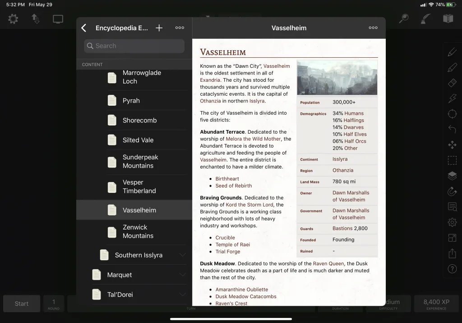Open the Halflings demographics link
Viewport: 462px width, 323px height.
[354, 120]
